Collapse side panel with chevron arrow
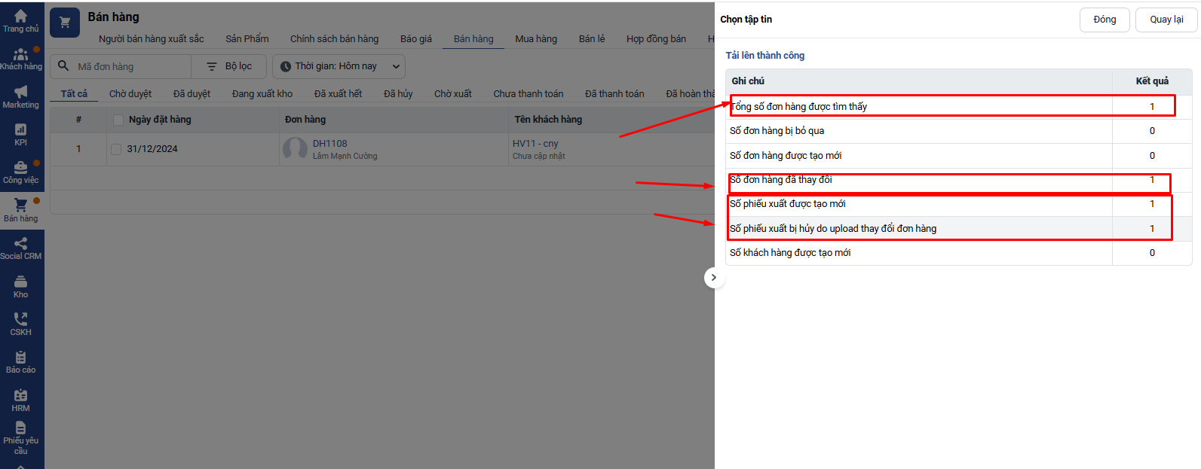This screenshot has height=469, width=1201. (x=713, y=278)
